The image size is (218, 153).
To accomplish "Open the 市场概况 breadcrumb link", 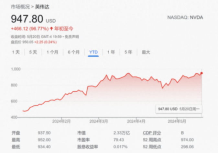I will click(20, 7).
